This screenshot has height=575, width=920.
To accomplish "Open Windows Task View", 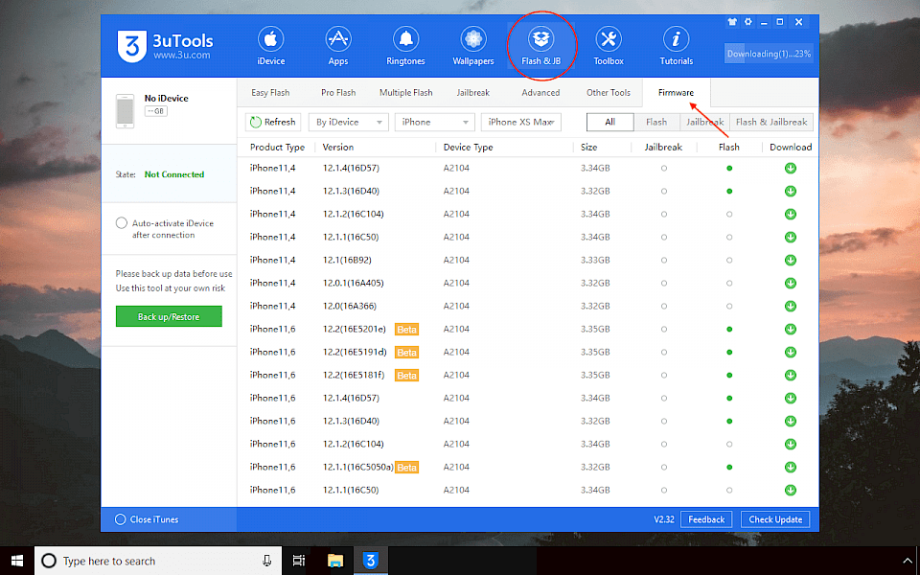I will (299, 561).
